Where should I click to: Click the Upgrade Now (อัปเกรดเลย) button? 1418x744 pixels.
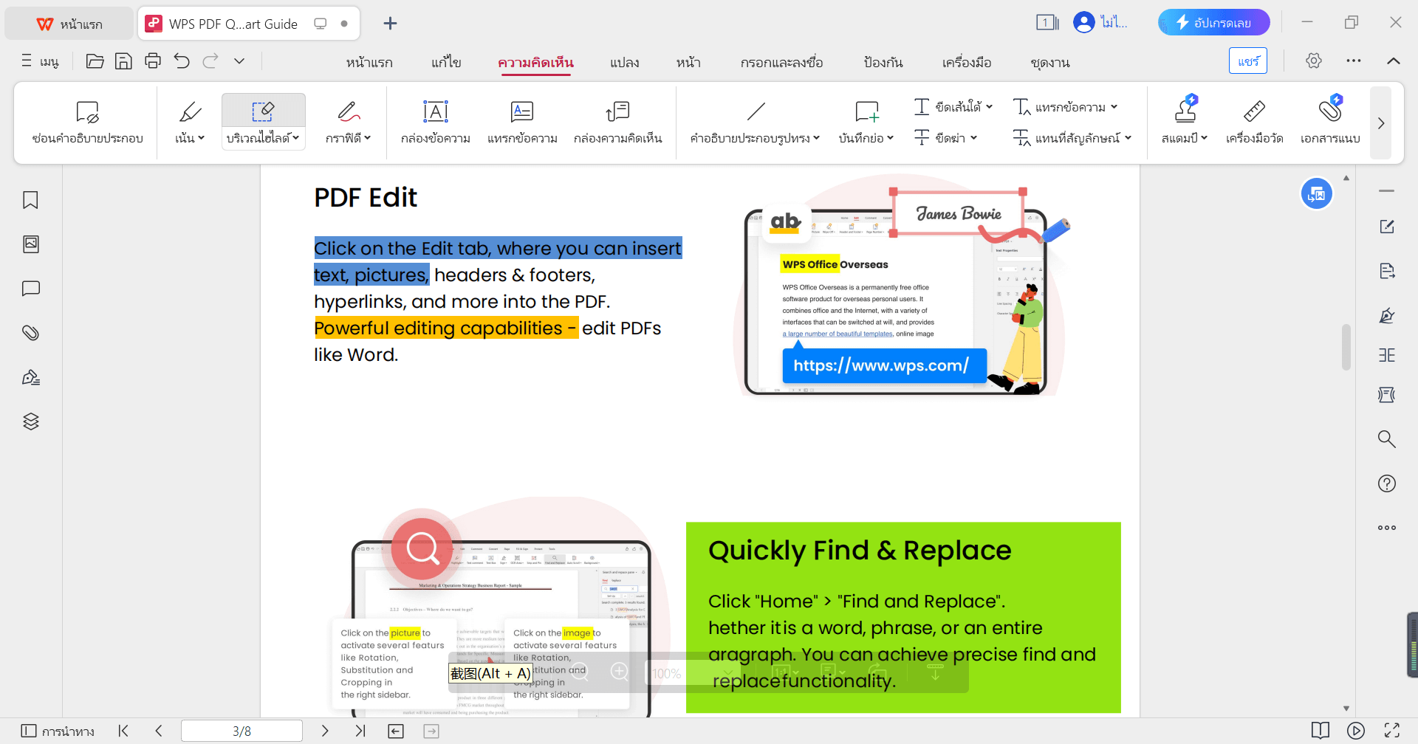coord(1213,23)
